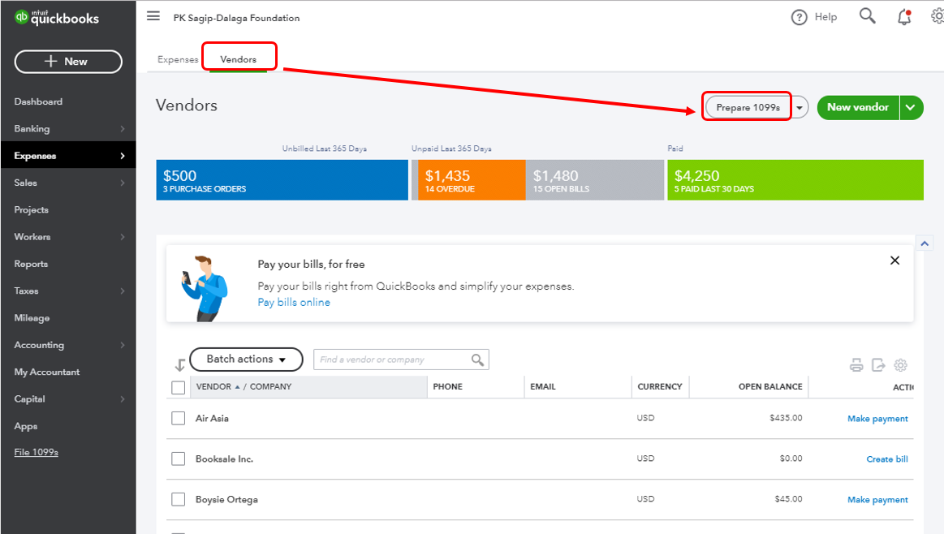Go to Dashboard in sidebar
The width and height of the screenshot is (944, 534).
pyautogui.click(x=38, y=101)
